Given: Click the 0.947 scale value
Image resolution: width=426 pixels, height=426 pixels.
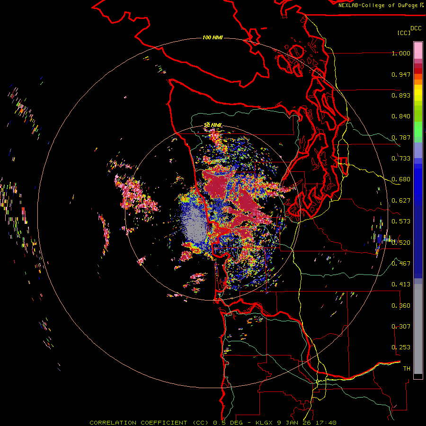Looking at the screenshot, I should point(401,74).
